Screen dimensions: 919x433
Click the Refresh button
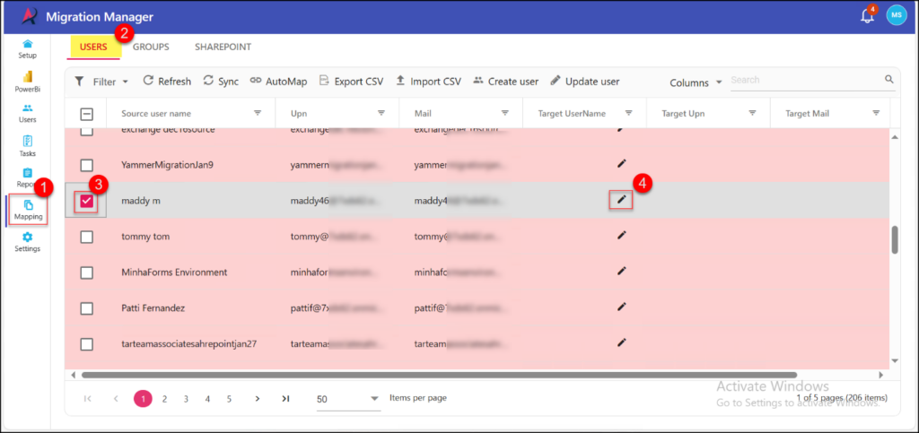(x=167, y=82)
